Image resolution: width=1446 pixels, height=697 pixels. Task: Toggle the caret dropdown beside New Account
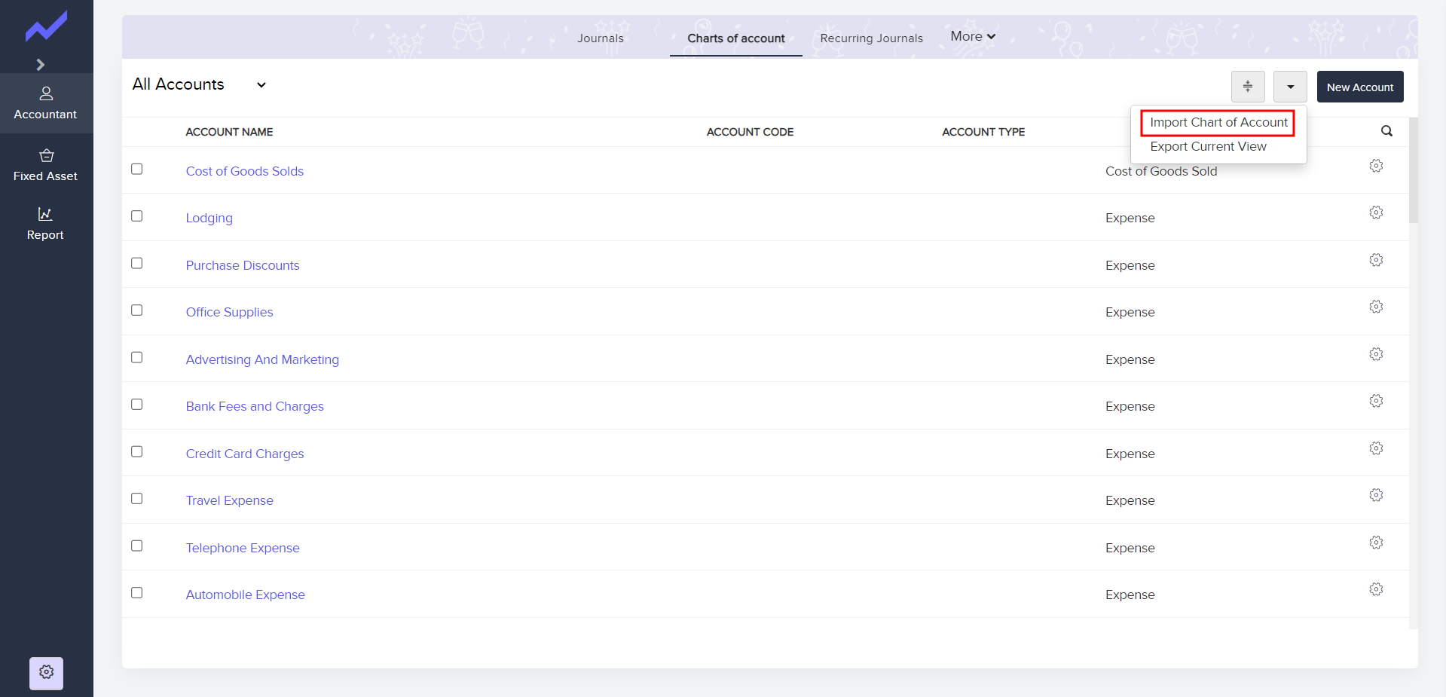point(1290,87)
